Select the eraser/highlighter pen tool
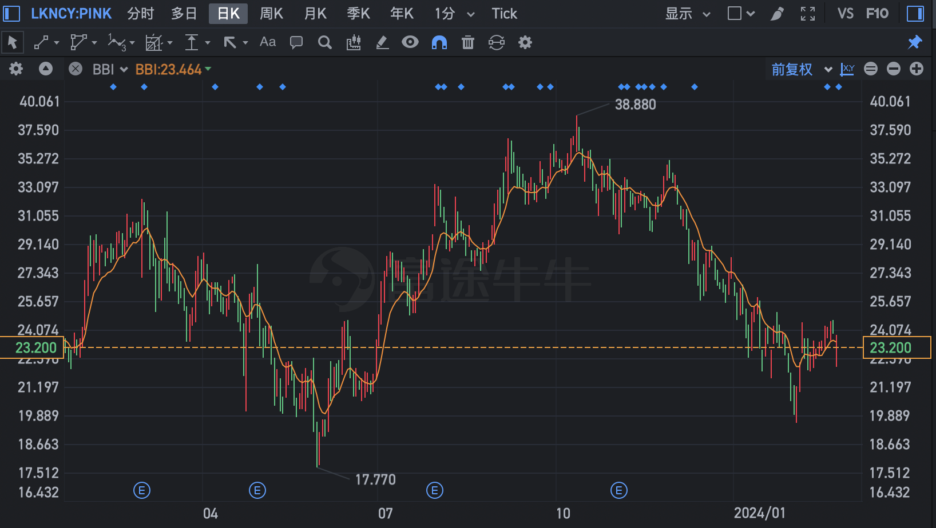The image size is (936, 528). coord(382,42)
